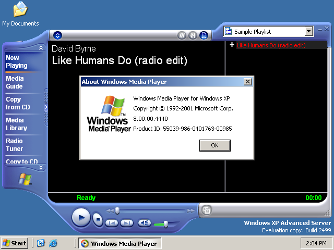Viewport: 334px width, 250px height.
Task: Click the taskbar clock showing 2:04 PM
Action: click(316, 243)
